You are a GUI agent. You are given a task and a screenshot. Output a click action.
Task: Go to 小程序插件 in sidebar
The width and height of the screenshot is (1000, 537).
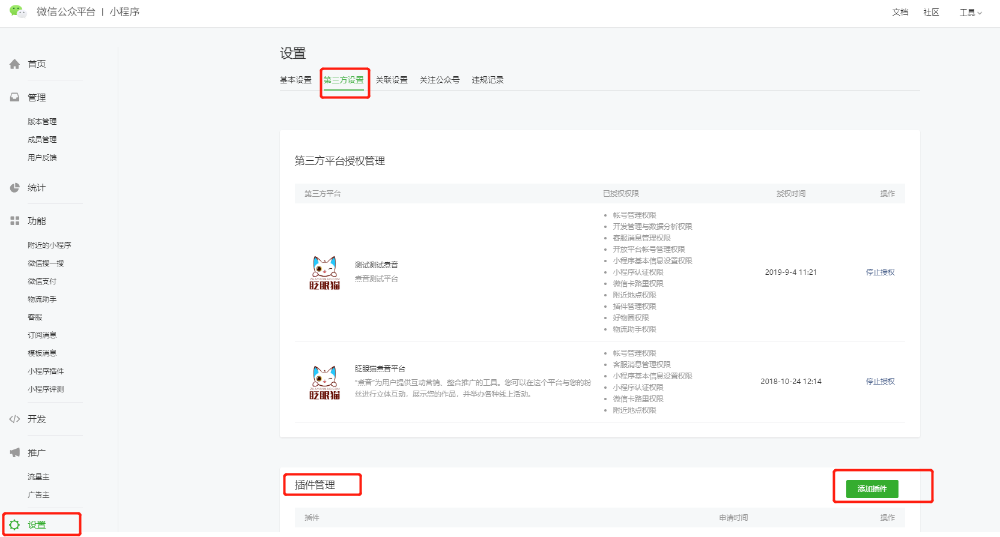point(46,371)
